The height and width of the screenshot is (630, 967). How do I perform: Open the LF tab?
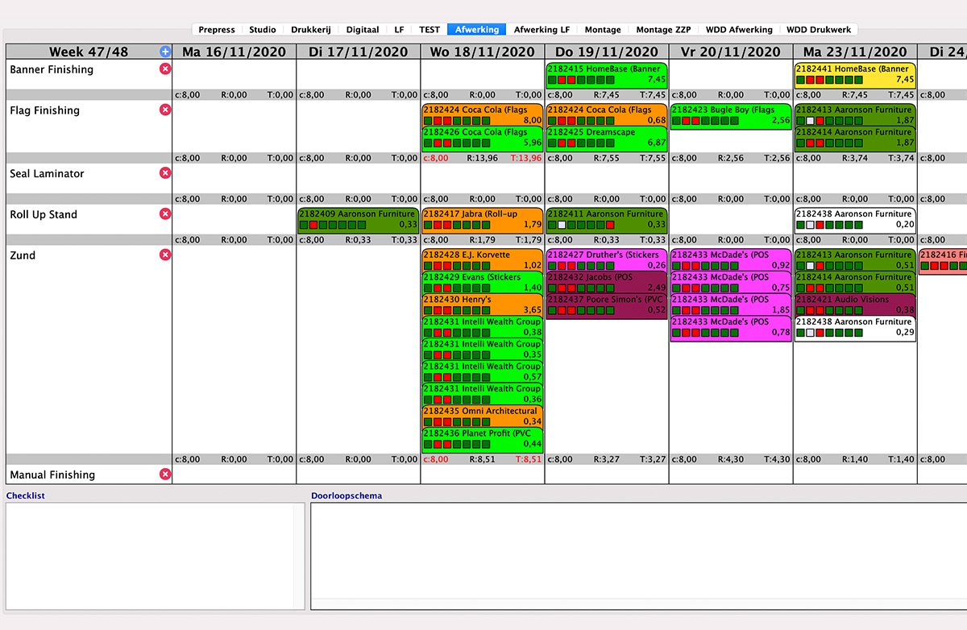tap(400, 30)
